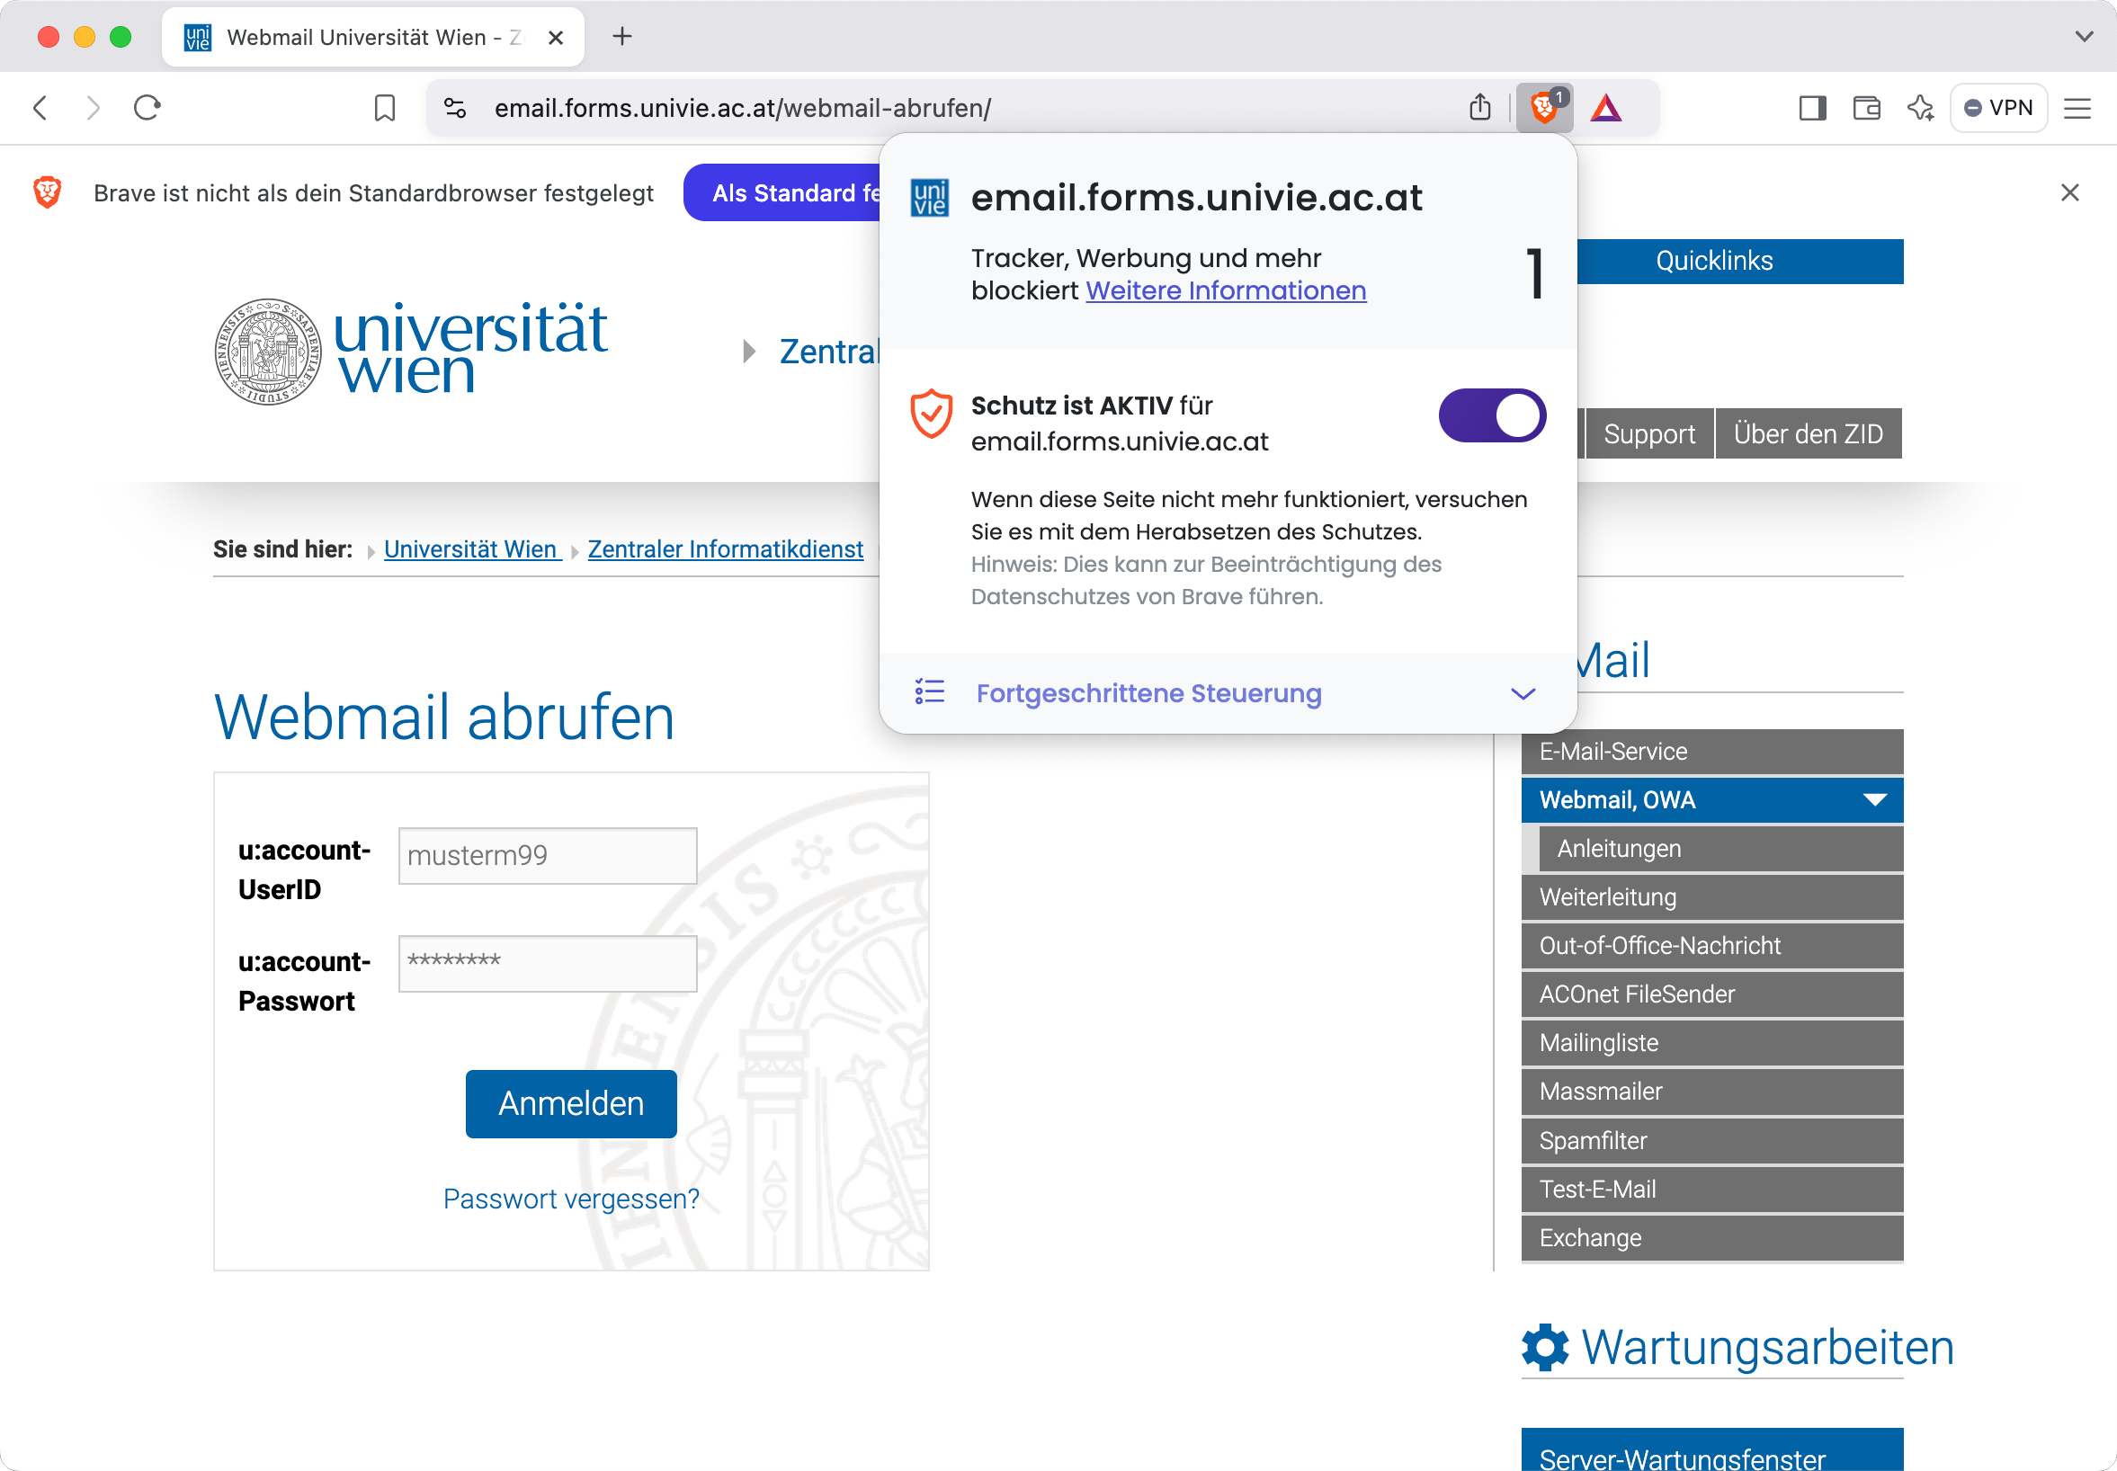Open the Mailingliste menu item
Screen dimensions: 2117x1471
[1711, 1042]
